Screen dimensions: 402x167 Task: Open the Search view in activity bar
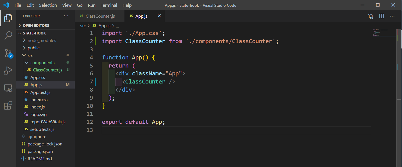8,36
